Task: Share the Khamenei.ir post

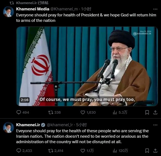Action: pyautogui.click(x=155, y=151)
